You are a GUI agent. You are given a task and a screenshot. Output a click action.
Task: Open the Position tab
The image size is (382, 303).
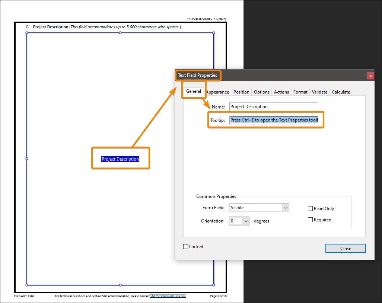tap(241, 92)
